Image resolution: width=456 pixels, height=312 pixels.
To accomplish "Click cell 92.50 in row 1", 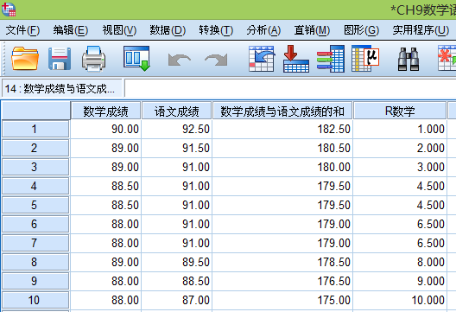I will click(x=176, y=130).
